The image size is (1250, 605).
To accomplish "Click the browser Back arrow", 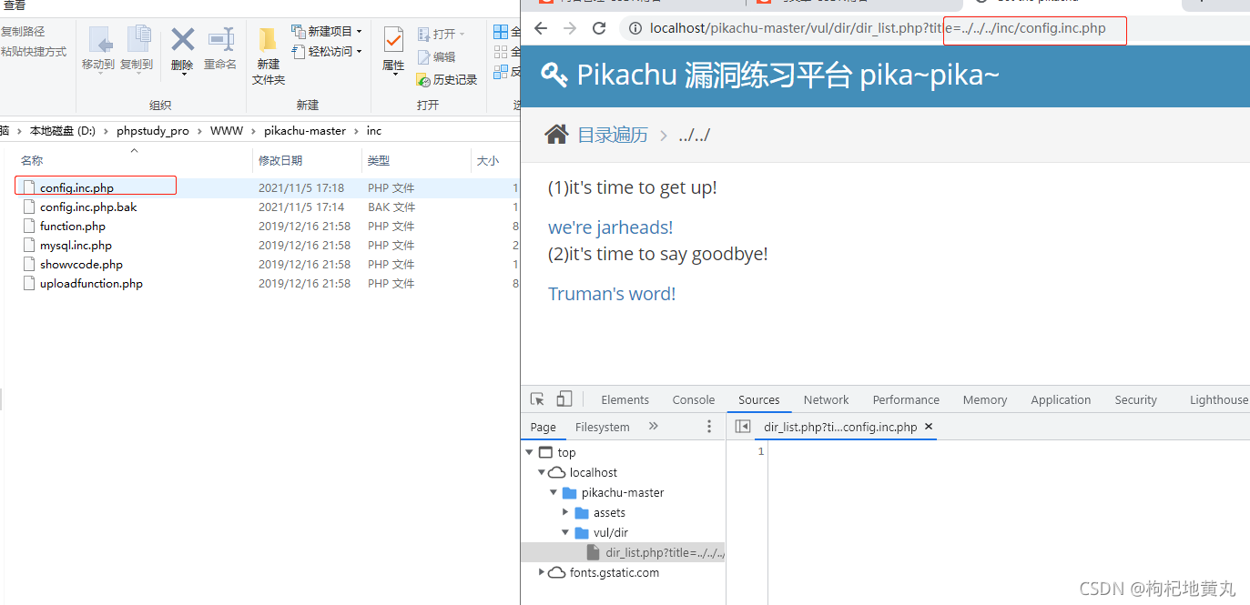I will tap(541, 28).
